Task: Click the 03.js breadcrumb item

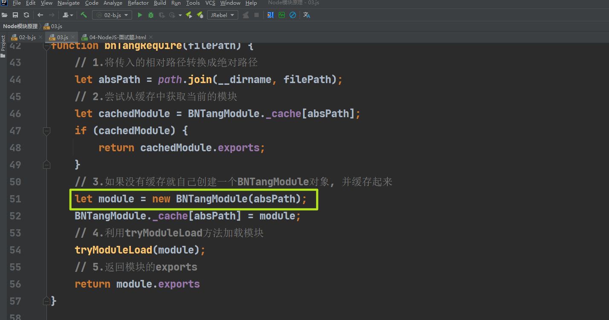Action: coord(53,26)
